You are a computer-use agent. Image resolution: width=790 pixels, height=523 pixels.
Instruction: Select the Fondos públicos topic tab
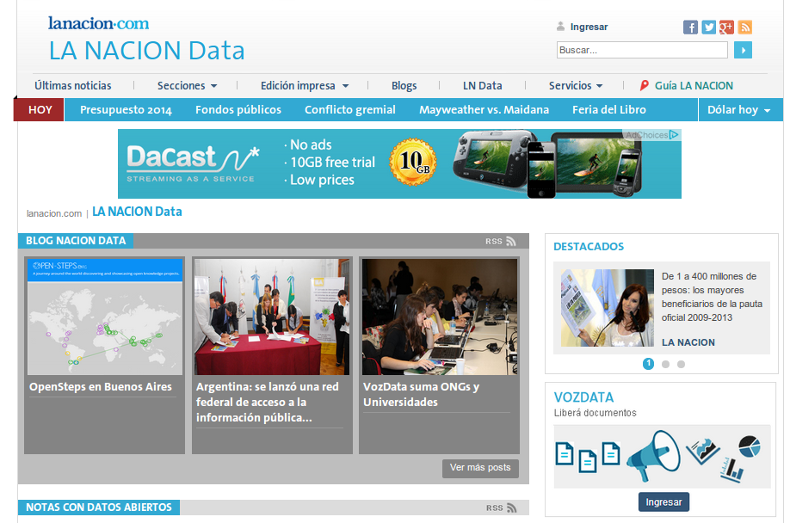click(x=238, y=110)
